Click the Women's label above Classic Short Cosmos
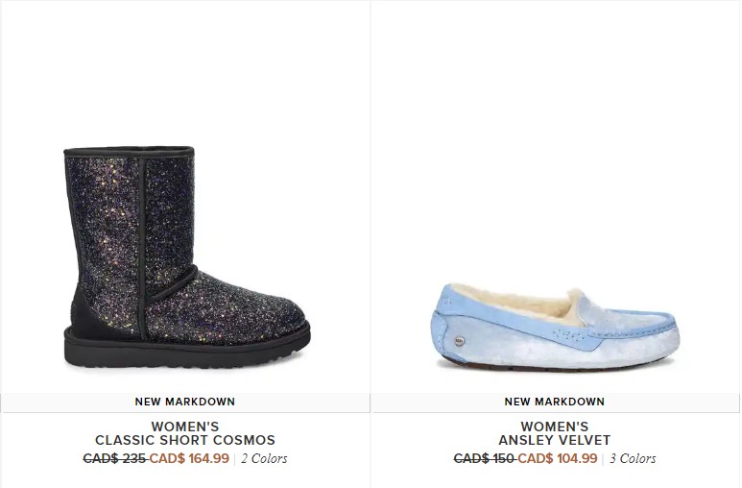Image resolution: width=742 pixels, height=488 pixels. 185,427
